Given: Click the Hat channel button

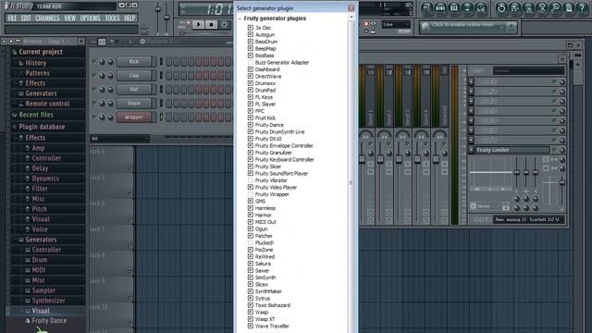Looking at the screenshot, I should click(134, 89).
